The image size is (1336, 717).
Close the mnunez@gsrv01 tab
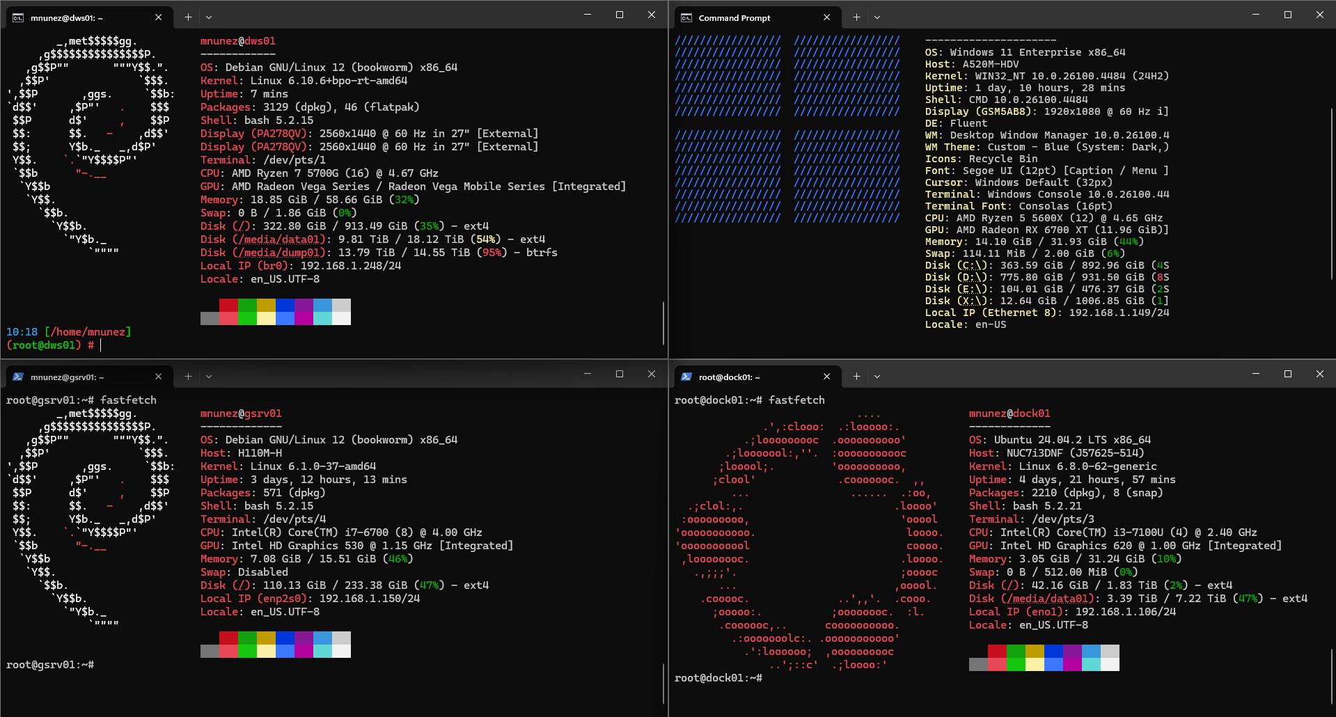pos(159,377)
